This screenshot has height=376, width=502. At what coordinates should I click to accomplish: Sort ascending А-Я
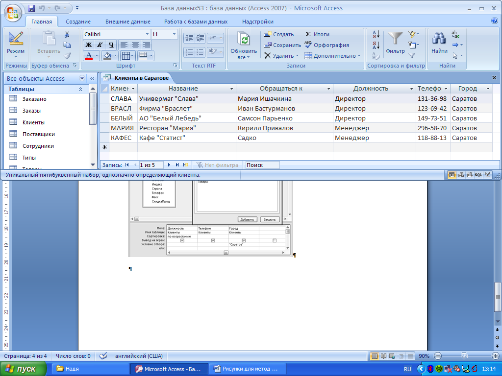point(376,34)
